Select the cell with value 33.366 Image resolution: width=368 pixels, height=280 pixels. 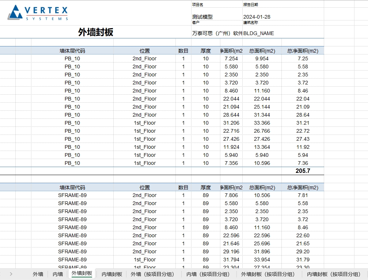pos(262,123)
